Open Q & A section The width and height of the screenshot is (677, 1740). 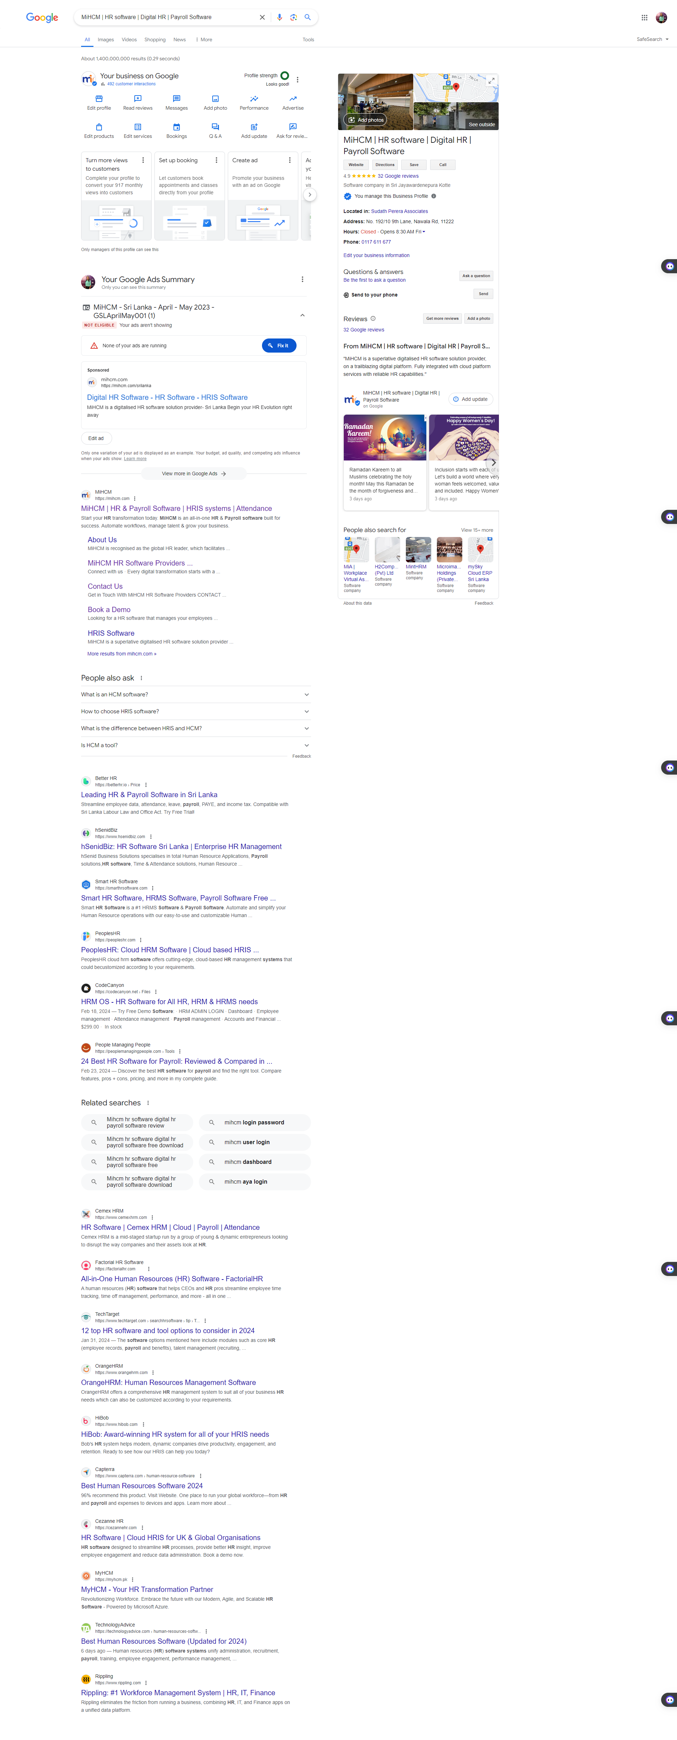(215, 131)
